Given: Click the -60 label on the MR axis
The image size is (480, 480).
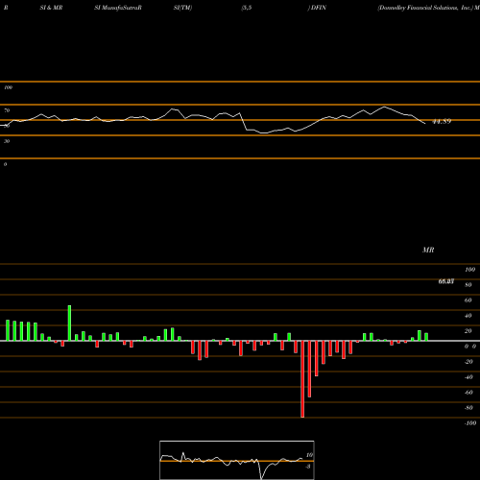Looking at the screenshot, I should coord(468,393).
